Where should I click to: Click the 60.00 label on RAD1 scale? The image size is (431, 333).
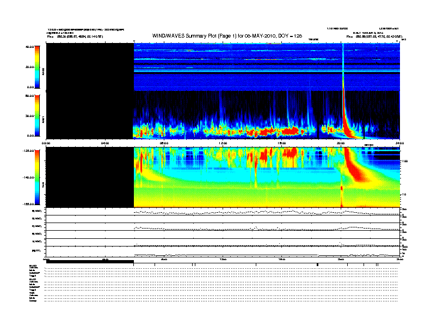tap(30, 96)
